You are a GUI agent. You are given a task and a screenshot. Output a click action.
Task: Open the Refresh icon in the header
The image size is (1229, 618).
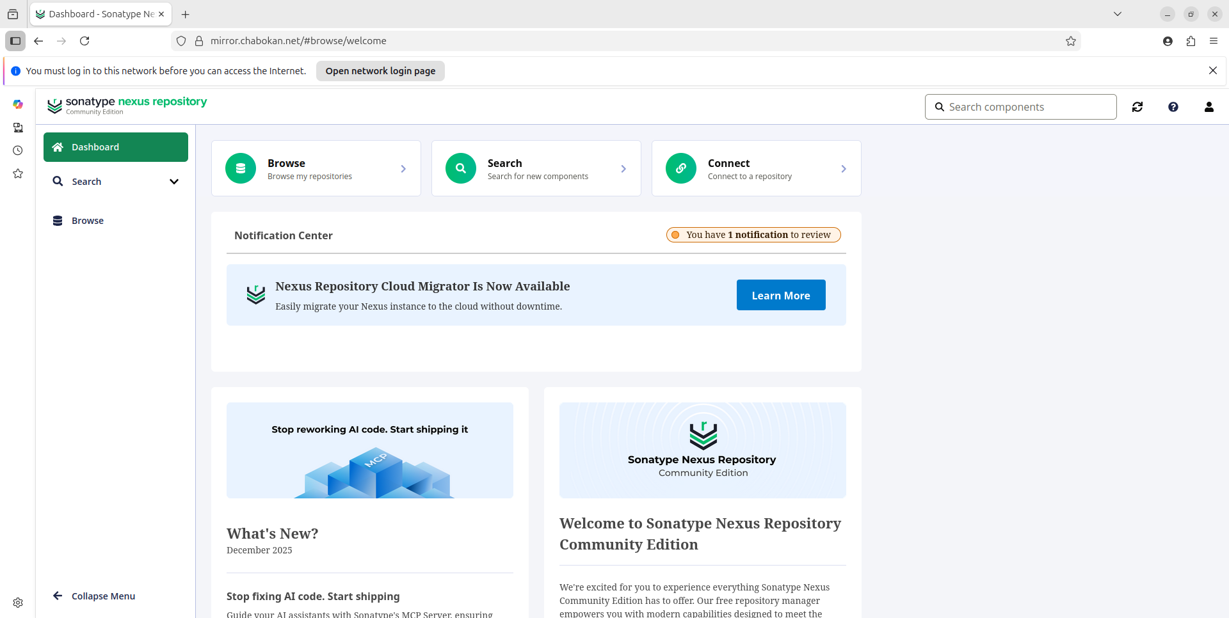pyautogui.click(x=1137, y=107)
